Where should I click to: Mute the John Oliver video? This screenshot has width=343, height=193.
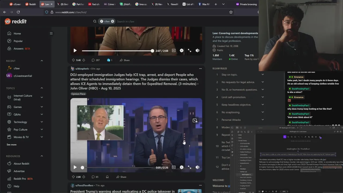pos(197,167)
